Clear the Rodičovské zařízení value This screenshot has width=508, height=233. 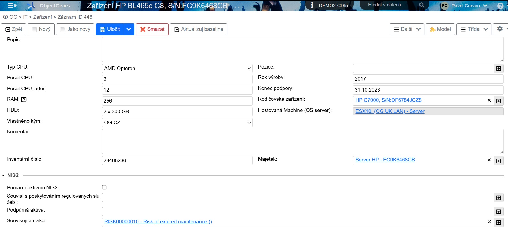[489, 100]
